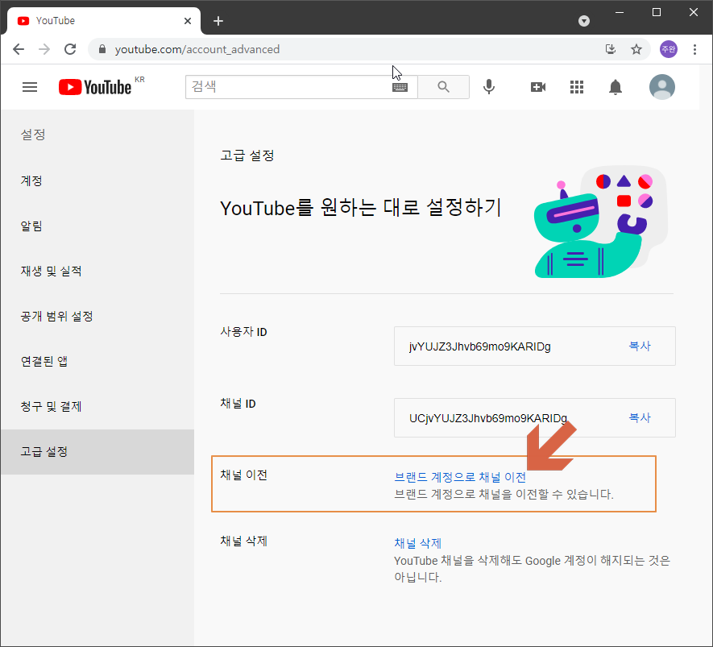Open the account avatar menu
Image resolution: width=713 pixels, height=647 pixels.
tap(661, 87)
